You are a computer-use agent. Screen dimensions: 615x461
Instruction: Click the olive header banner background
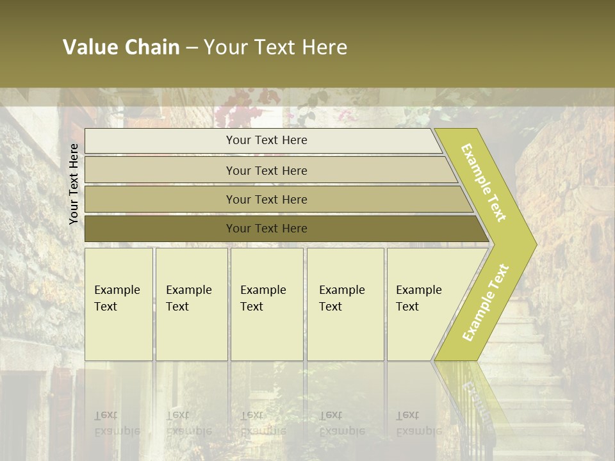(480, 45)
